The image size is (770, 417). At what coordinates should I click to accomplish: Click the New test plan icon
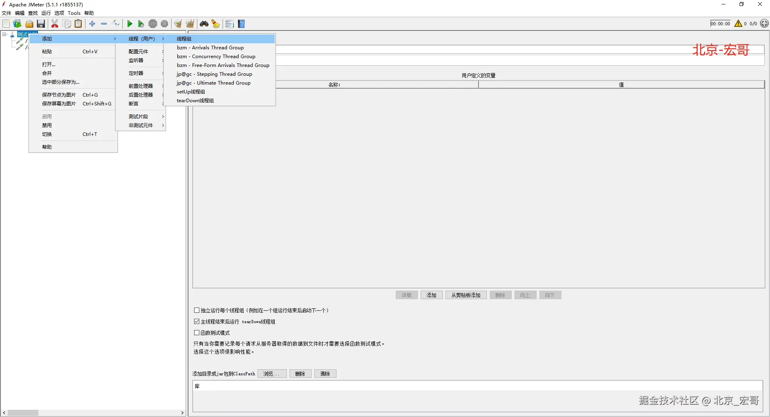tap(6, 24)
